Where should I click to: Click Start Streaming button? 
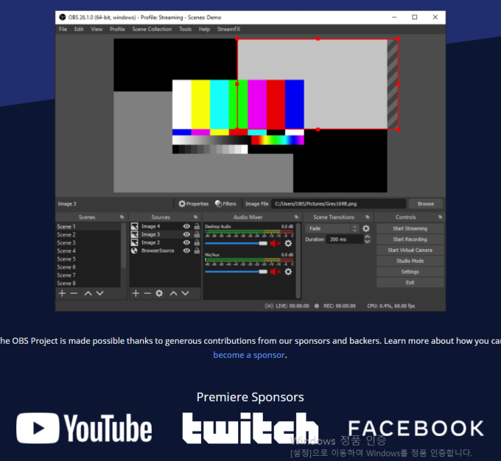click(x=410, y=228)
